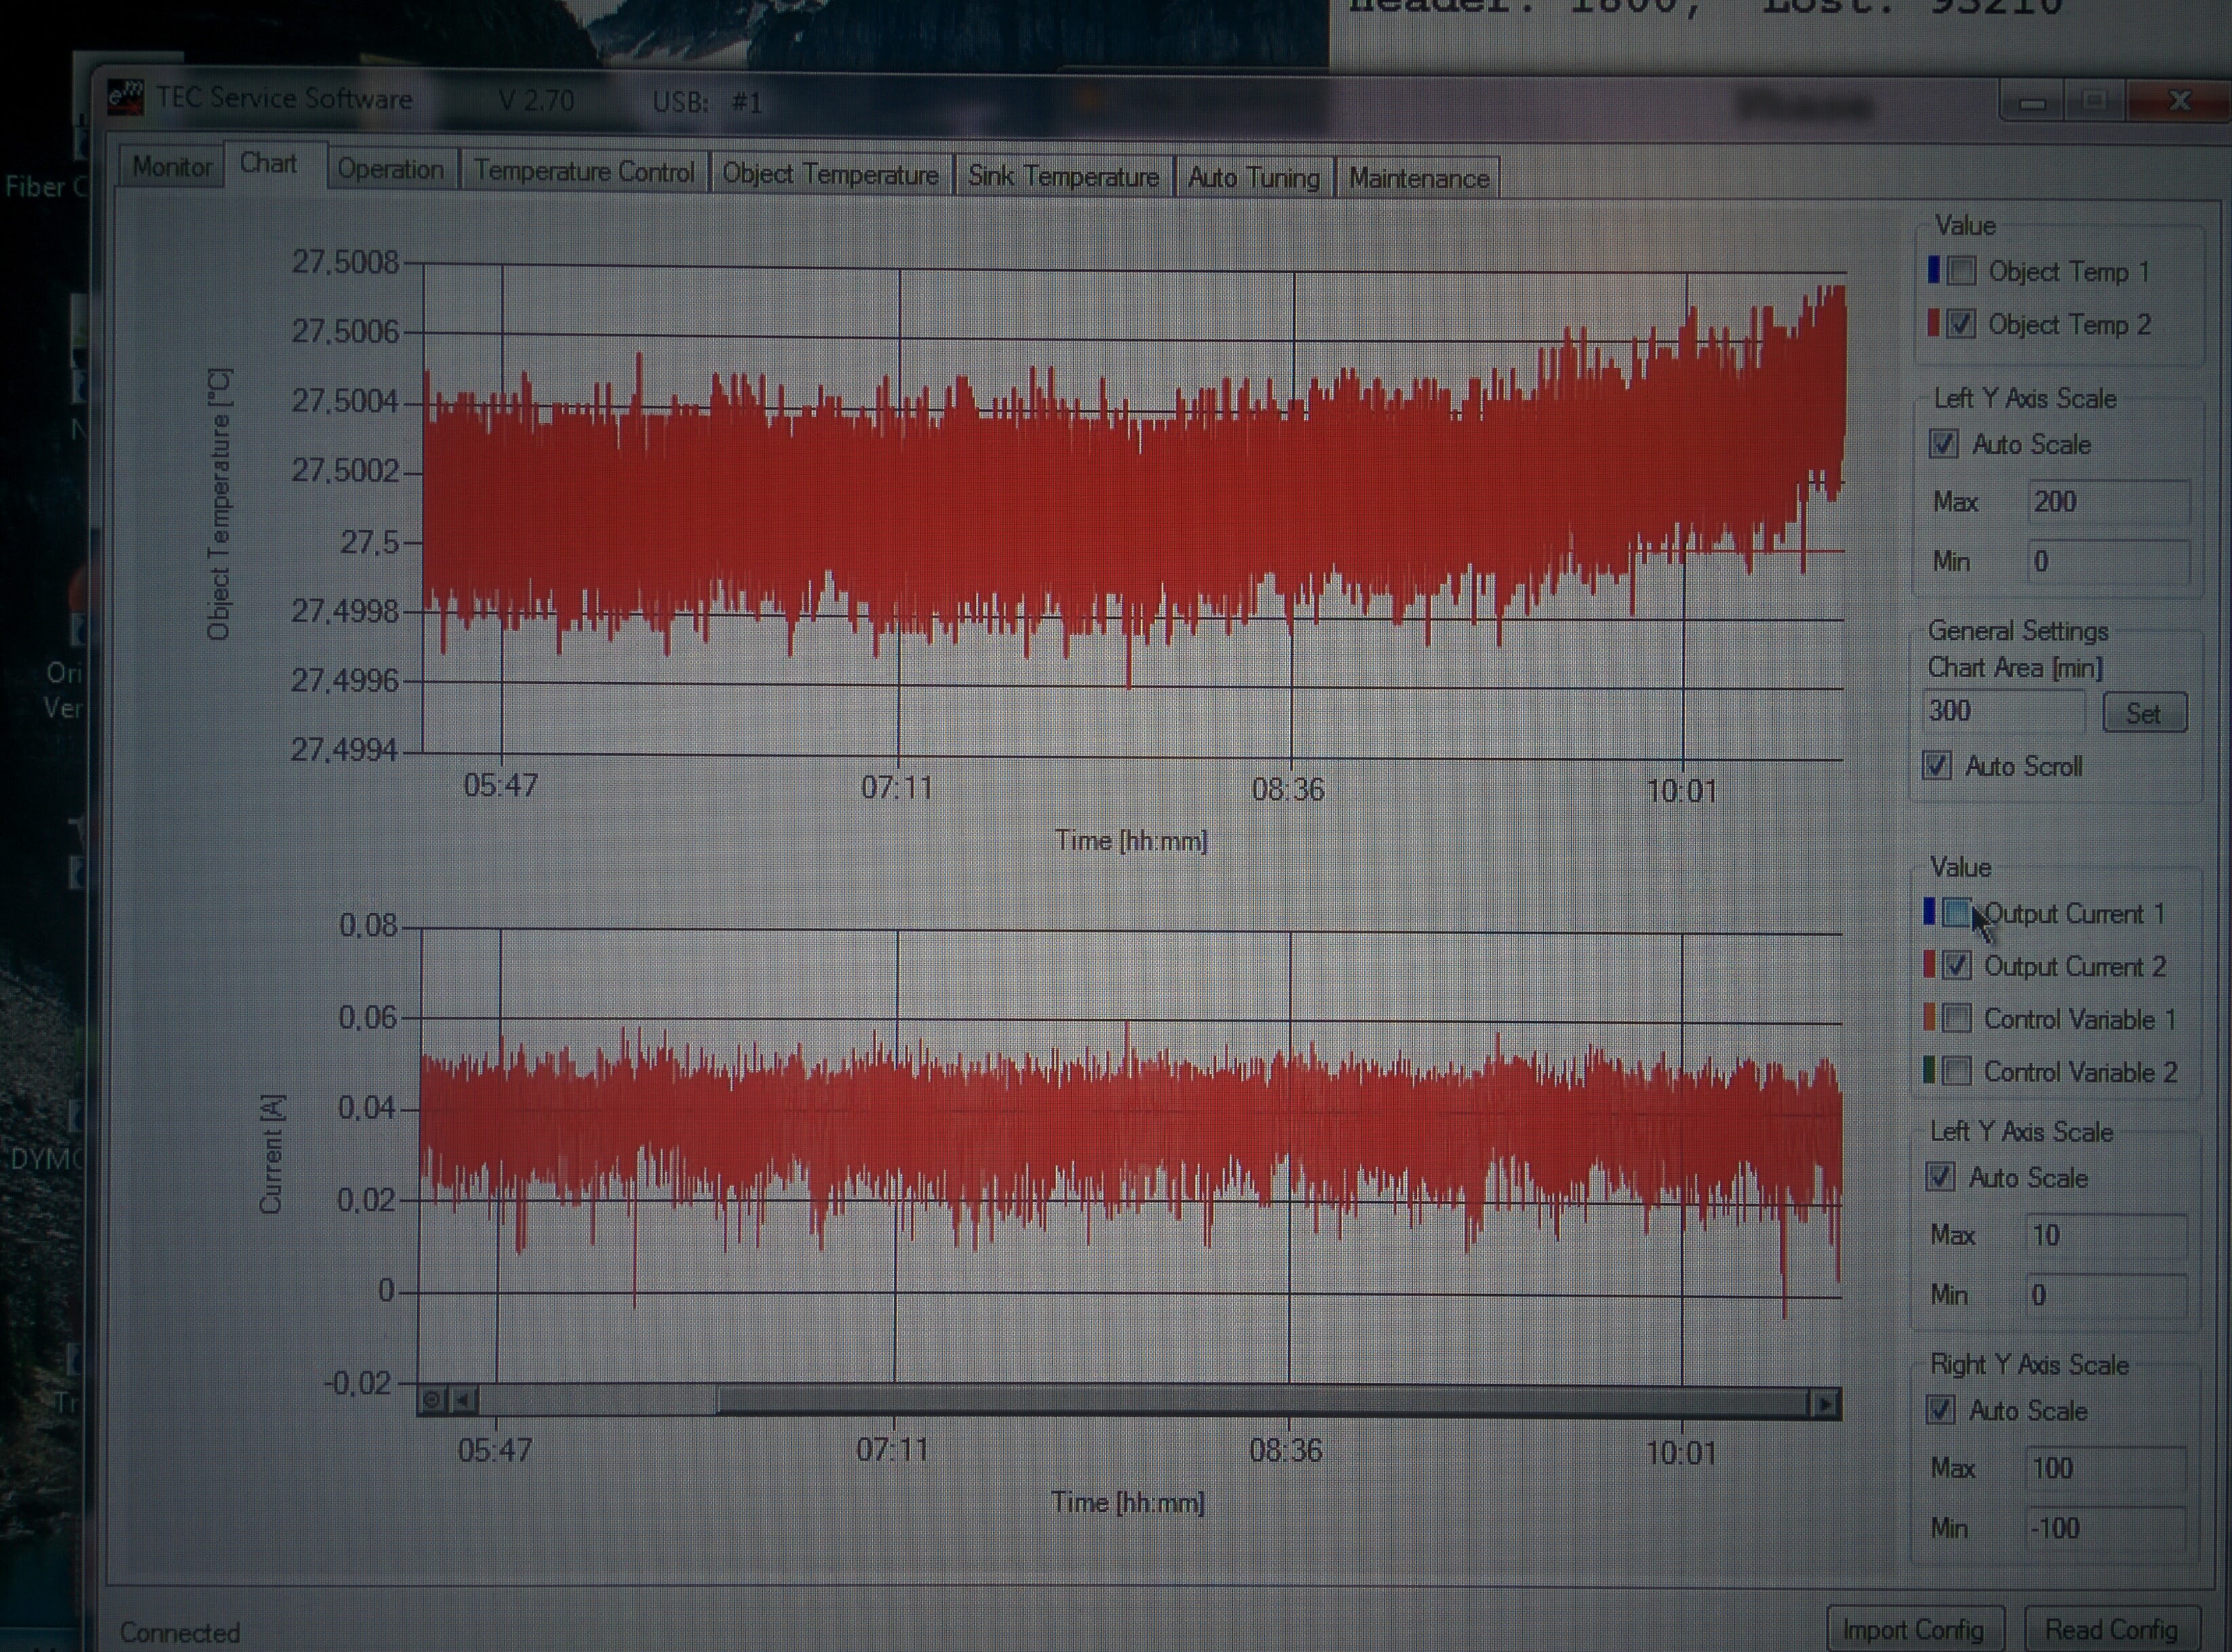2232x1652 pixels.
Task: Click the green Control Variable 2 swatch
Action: coord(1929,1070)
